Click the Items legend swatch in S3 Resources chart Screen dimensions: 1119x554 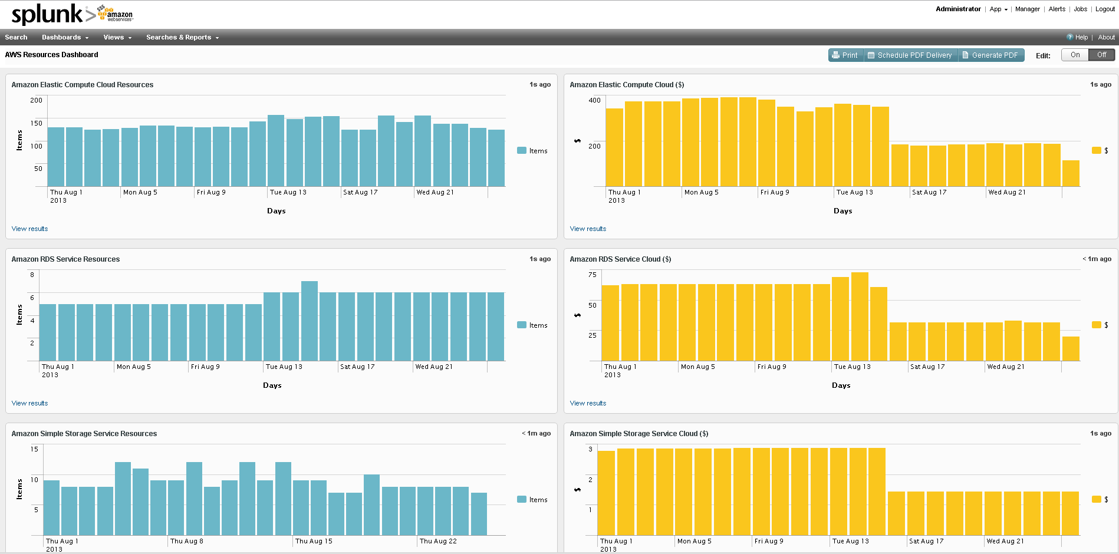(521, 499)
